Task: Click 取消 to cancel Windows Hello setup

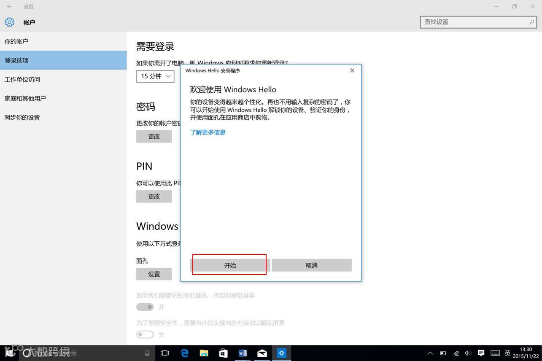Action: pyautogui.click(x=312, y=265)
